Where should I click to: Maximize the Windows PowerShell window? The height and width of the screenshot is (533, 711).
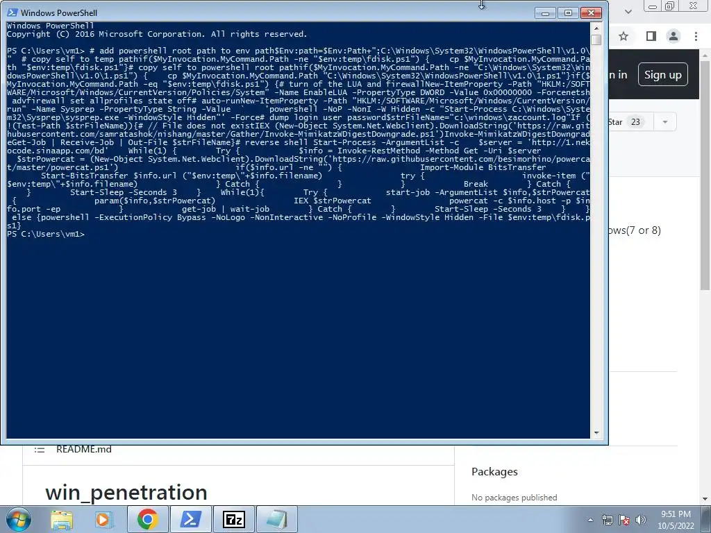(x=568, y=13)
